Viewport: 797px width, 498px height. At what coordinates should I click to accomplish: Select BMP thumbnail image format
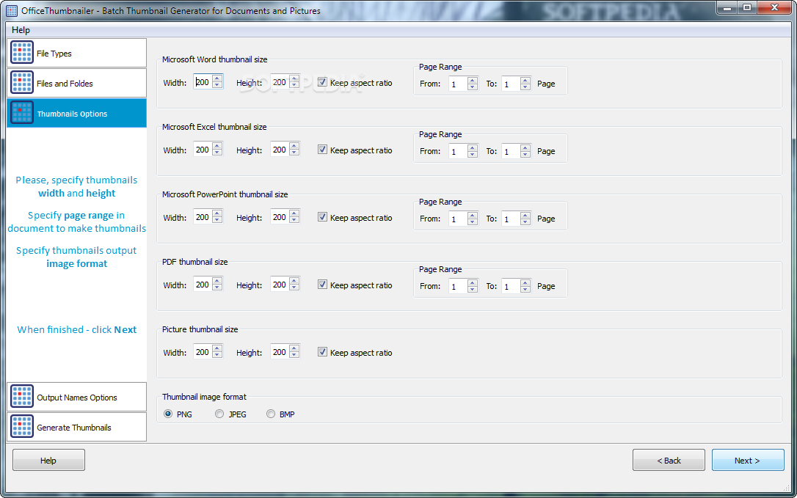pyautogui.click(x=271, y=414)
